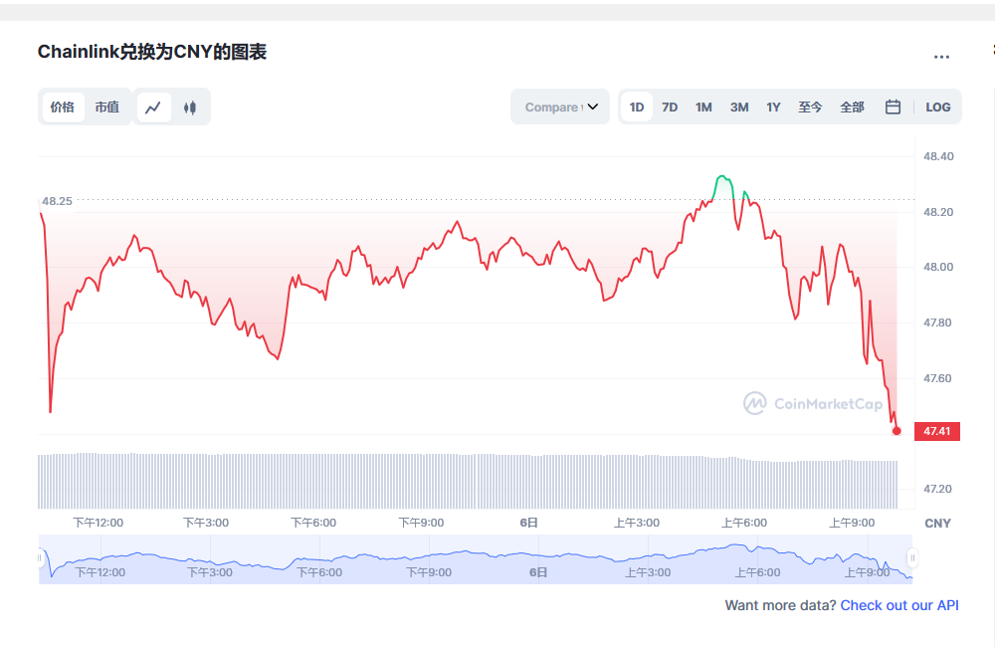Click the 上午3:00 main chart axis label
Viewport: 995px width, 647px height.
tap(637, 523)
